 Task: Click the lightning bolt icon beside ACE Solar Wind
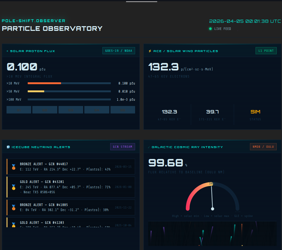click(x=150, y=51)
